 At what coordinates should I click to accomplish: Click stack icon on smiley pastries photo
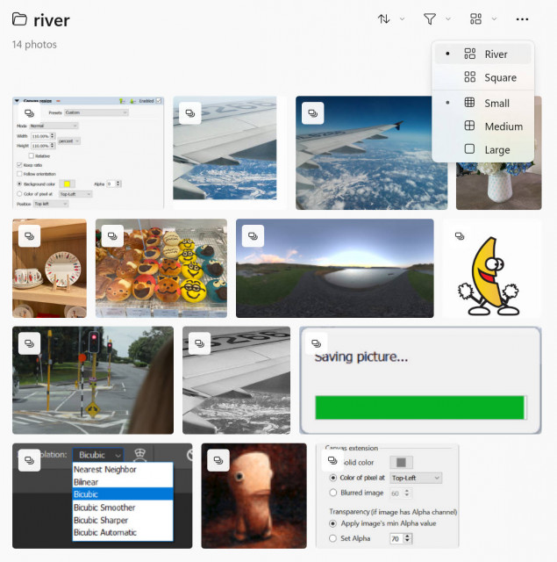(x=112, y=236)
